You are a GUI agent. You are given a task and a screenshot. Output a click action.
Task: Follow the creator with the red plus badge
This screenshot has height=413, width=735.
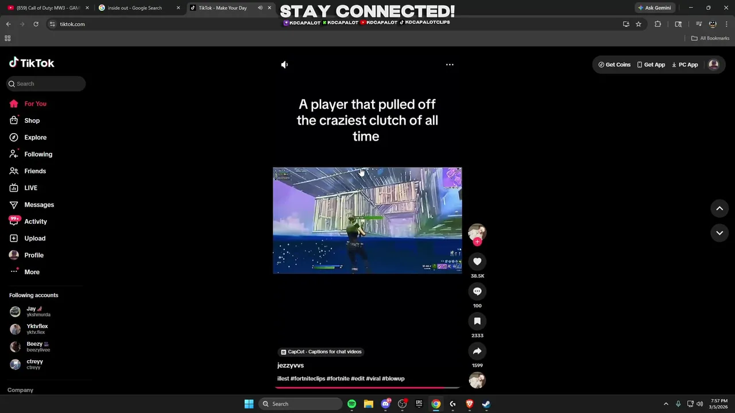click(477, 242)
